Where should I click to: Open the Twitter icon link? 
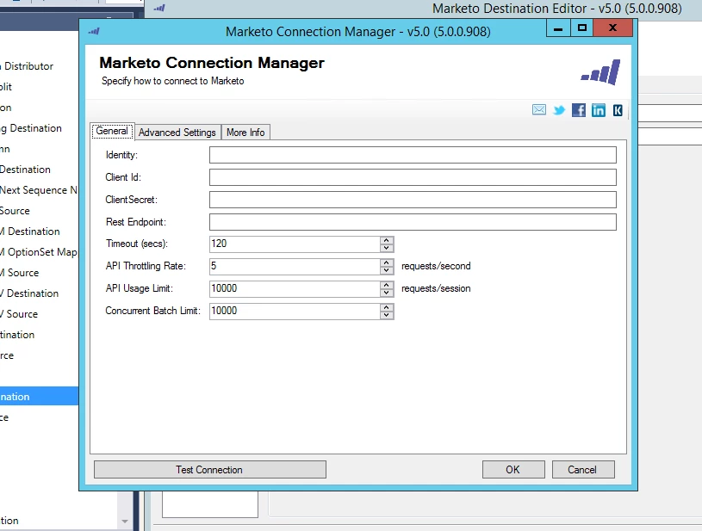559,110
